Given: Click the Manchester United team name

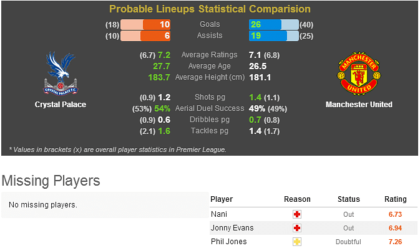Looking at the screenshot, I should [359, 105].
